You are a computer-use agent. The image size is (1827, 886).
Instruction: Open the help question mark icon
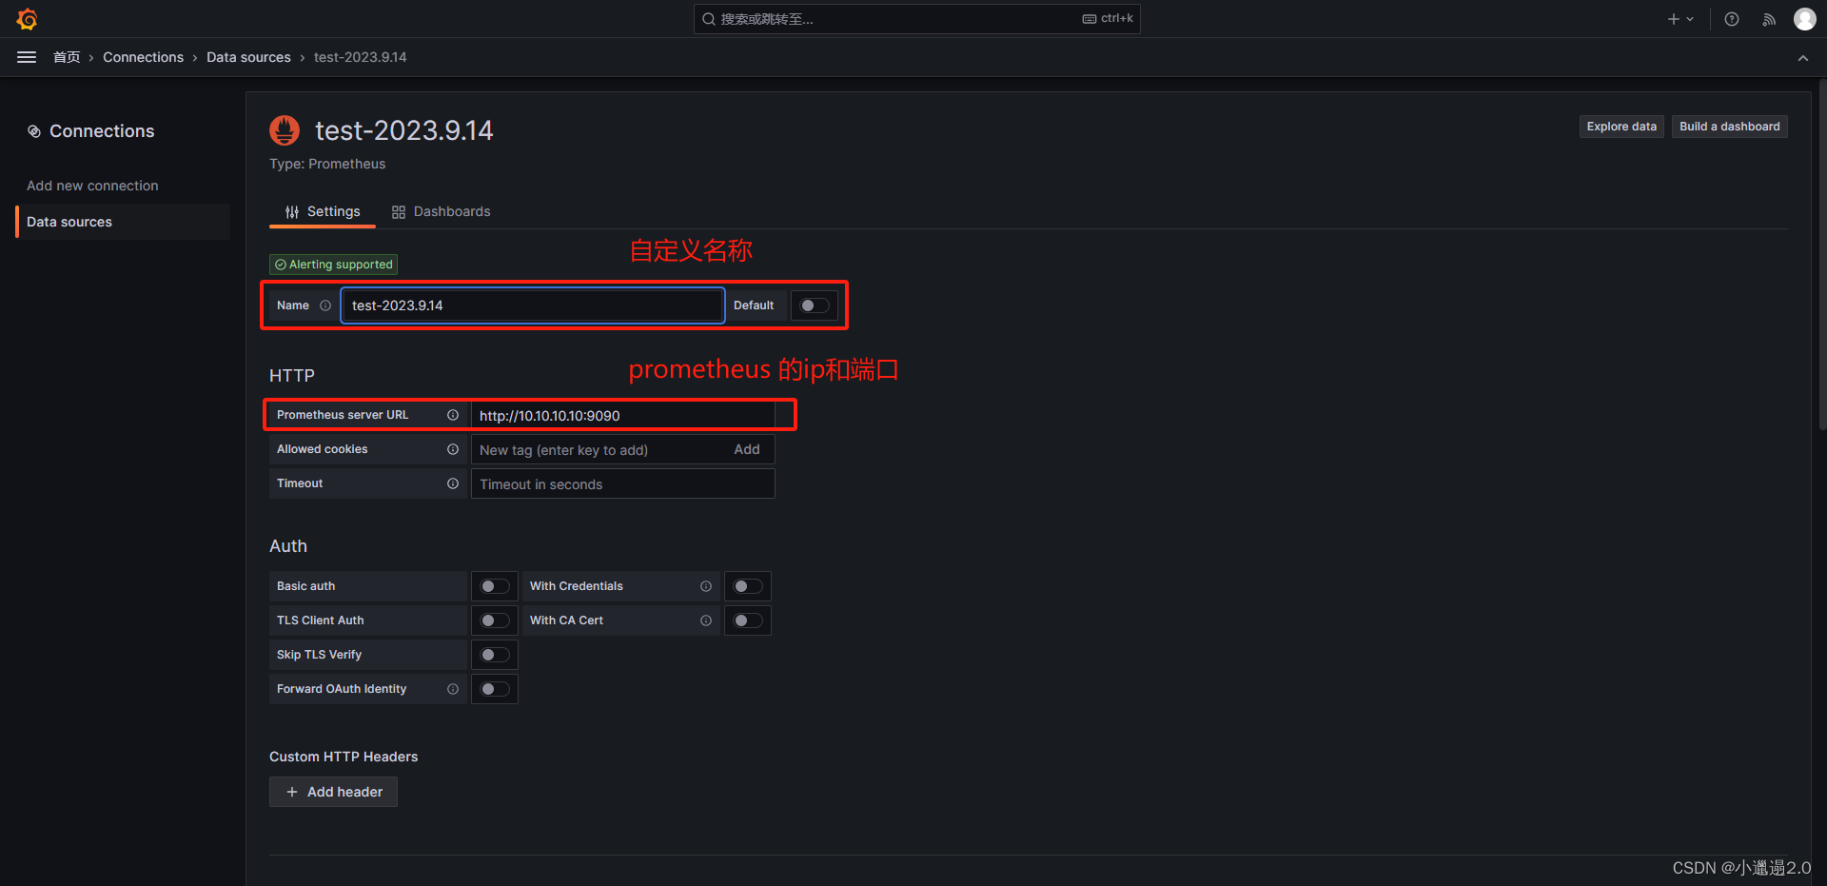[x=1732, y=19]
